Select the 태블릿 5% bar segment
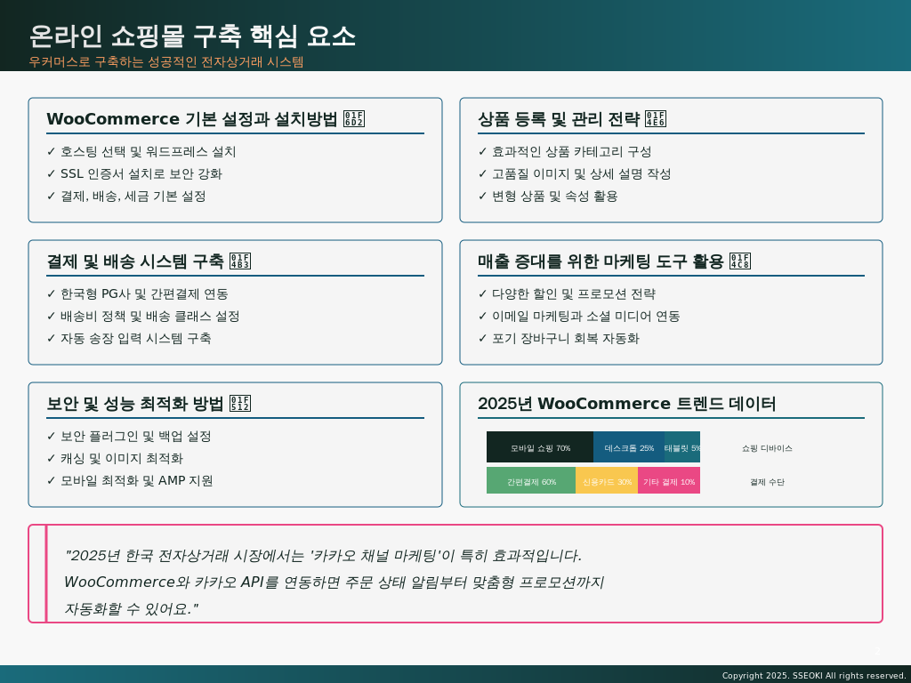This screenshot has height=683, width=911. pos(682,447)
